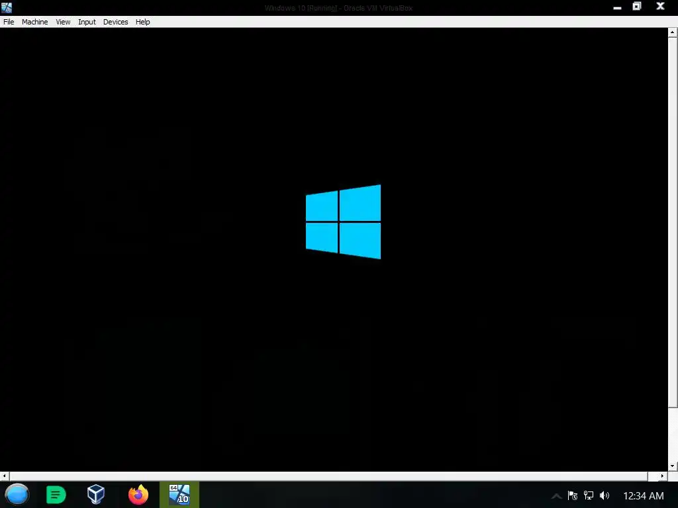Click the vertical scrollbar track
The image size is (678, 508).
tap(673, 434)
